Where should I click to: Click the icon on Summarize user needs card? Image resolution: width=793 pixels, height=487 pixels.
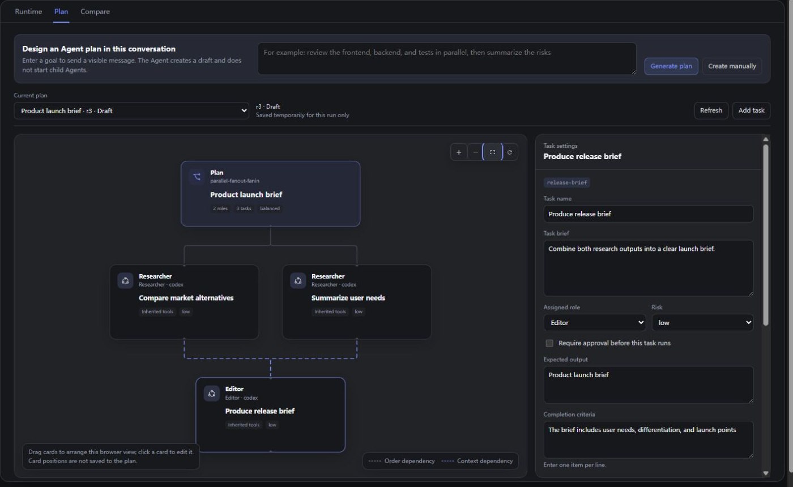(x=298, y=280)
